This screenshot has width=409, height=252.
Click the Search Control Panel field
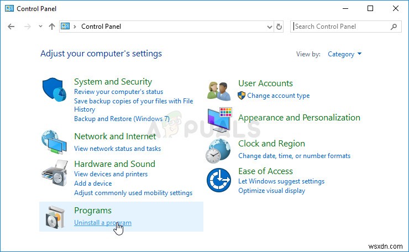click(x=340, y=27)
